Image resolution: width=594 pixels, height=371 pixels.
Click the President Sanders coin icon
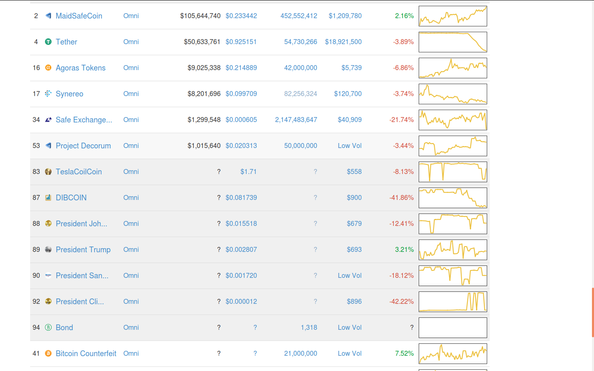pos(48,275)
